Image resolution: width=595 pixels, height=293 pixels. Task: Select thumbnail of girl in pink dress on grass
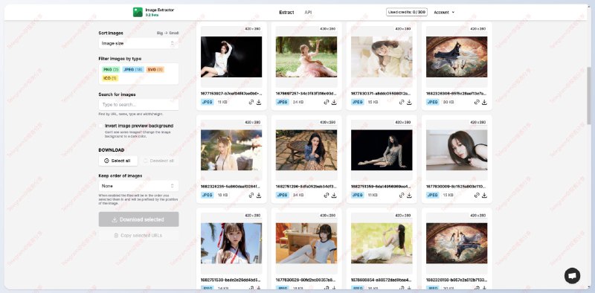tap(306, 57)
